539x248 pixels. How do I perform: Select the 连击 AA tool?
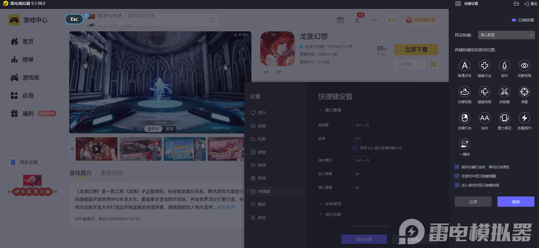(485, 118)
